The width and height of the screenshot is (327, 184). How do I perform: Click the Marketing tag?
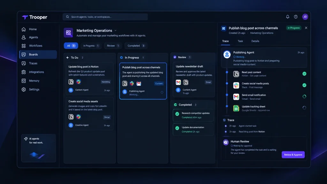106,82
